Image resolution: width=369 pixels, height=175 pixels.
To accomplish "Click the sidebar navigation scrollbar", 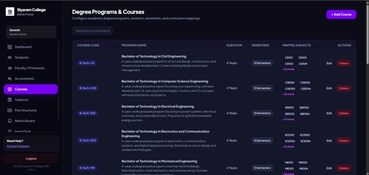I will tap(58, 80).
